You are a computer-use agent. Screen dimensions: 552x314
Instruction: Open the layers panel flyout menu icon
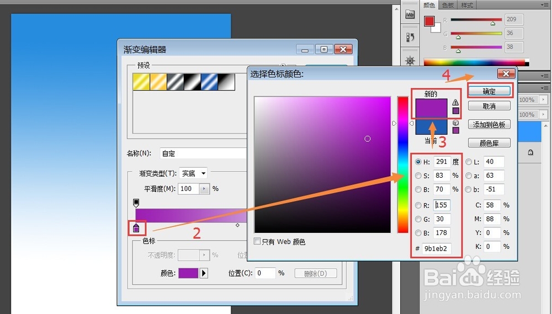(545, 88)
